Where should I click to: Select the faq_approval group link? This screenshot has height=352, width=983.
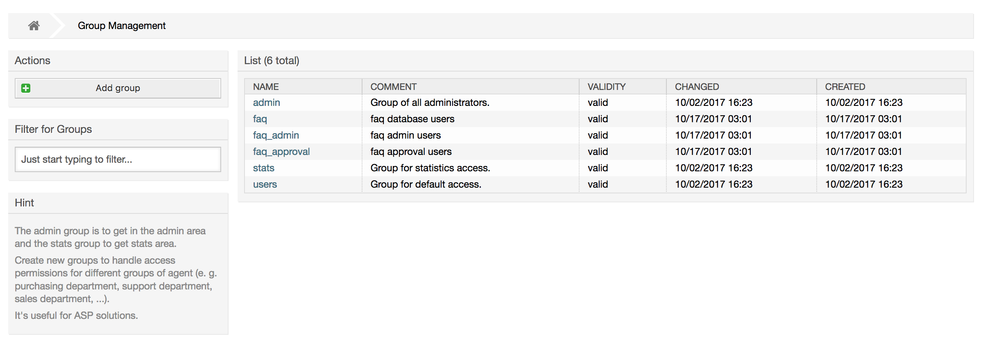pos(281,152)
